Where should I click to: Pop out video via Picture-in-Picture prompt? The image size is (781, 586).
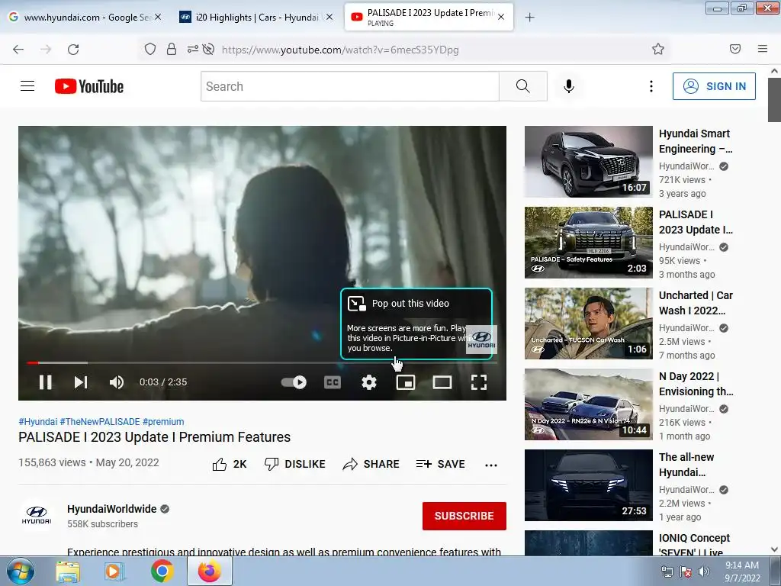[416, 324]
